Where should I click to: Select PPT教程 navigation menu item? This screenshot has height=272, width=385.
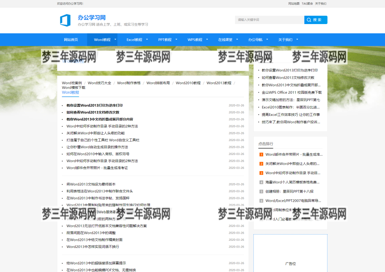(x=165, y=40)
